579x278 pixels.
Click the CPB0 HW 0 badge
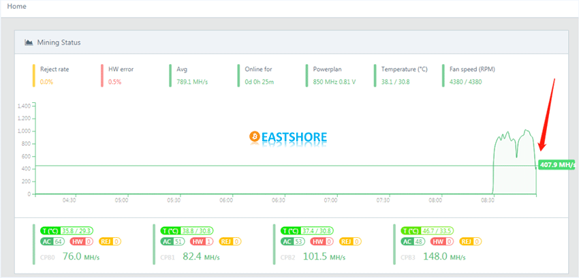[x=81, y=242]
